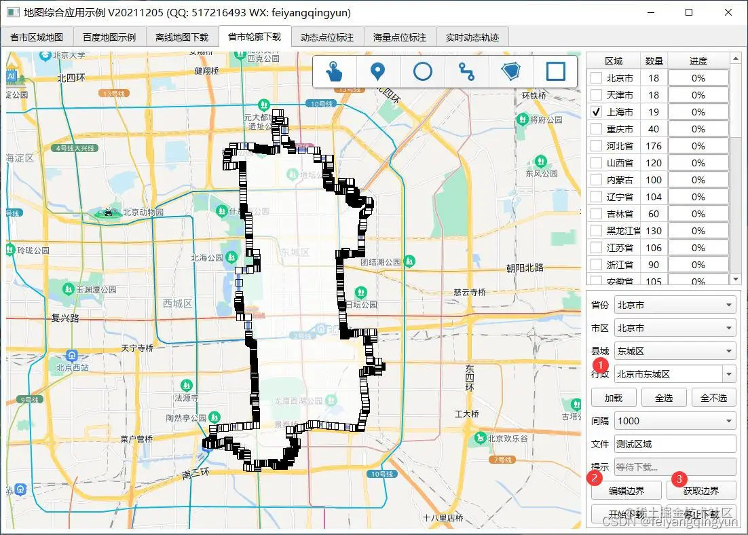Image resolution: width=748 pixels, height=535 pixels.
Task: Click the 浙江省 checkbox
Action: click(597, 264)
